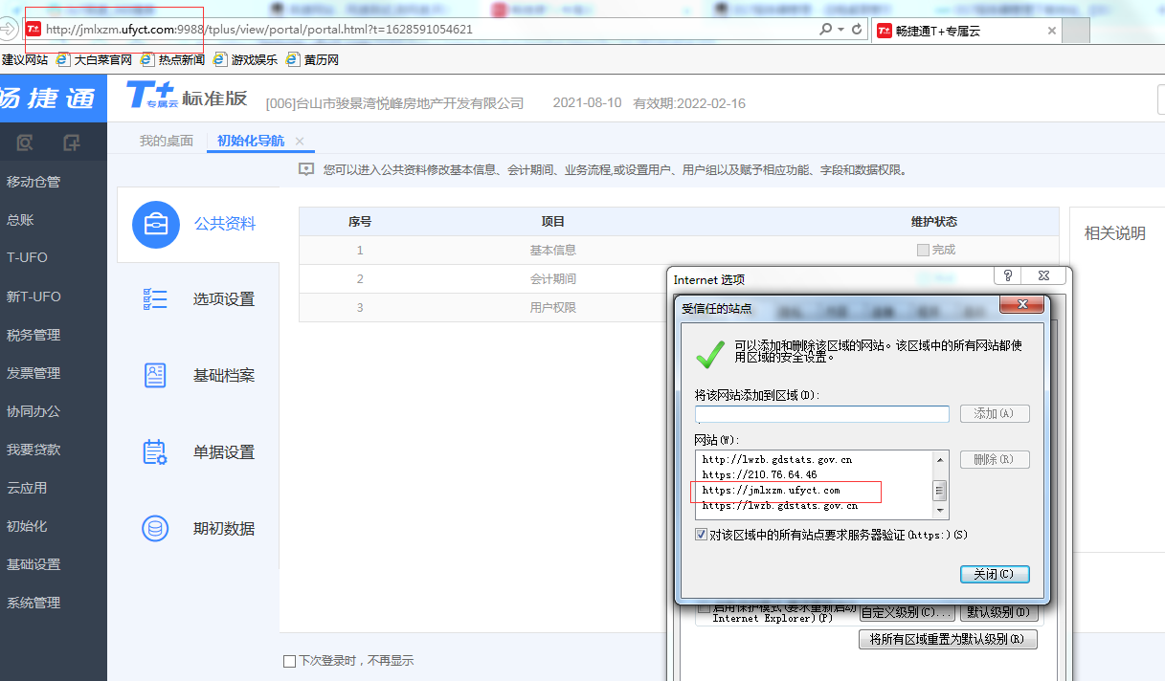
Task: Open the 大白菜官网 favorites link
Action: click(x=94, y=59)
